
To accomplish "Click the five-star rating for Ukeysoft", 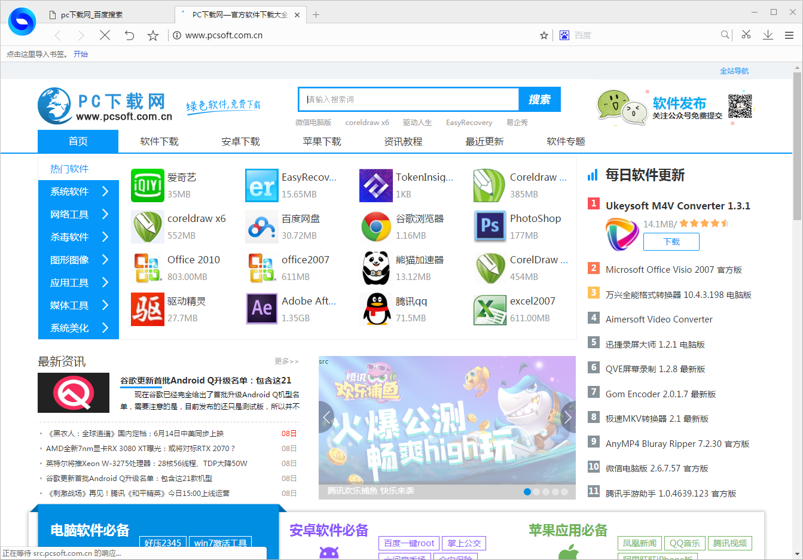I will (x=704, y=224).
